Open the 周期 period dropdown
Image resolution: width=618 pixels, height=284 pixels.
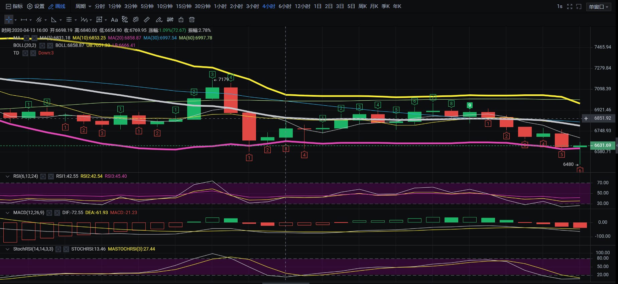(x=83, y=6)
